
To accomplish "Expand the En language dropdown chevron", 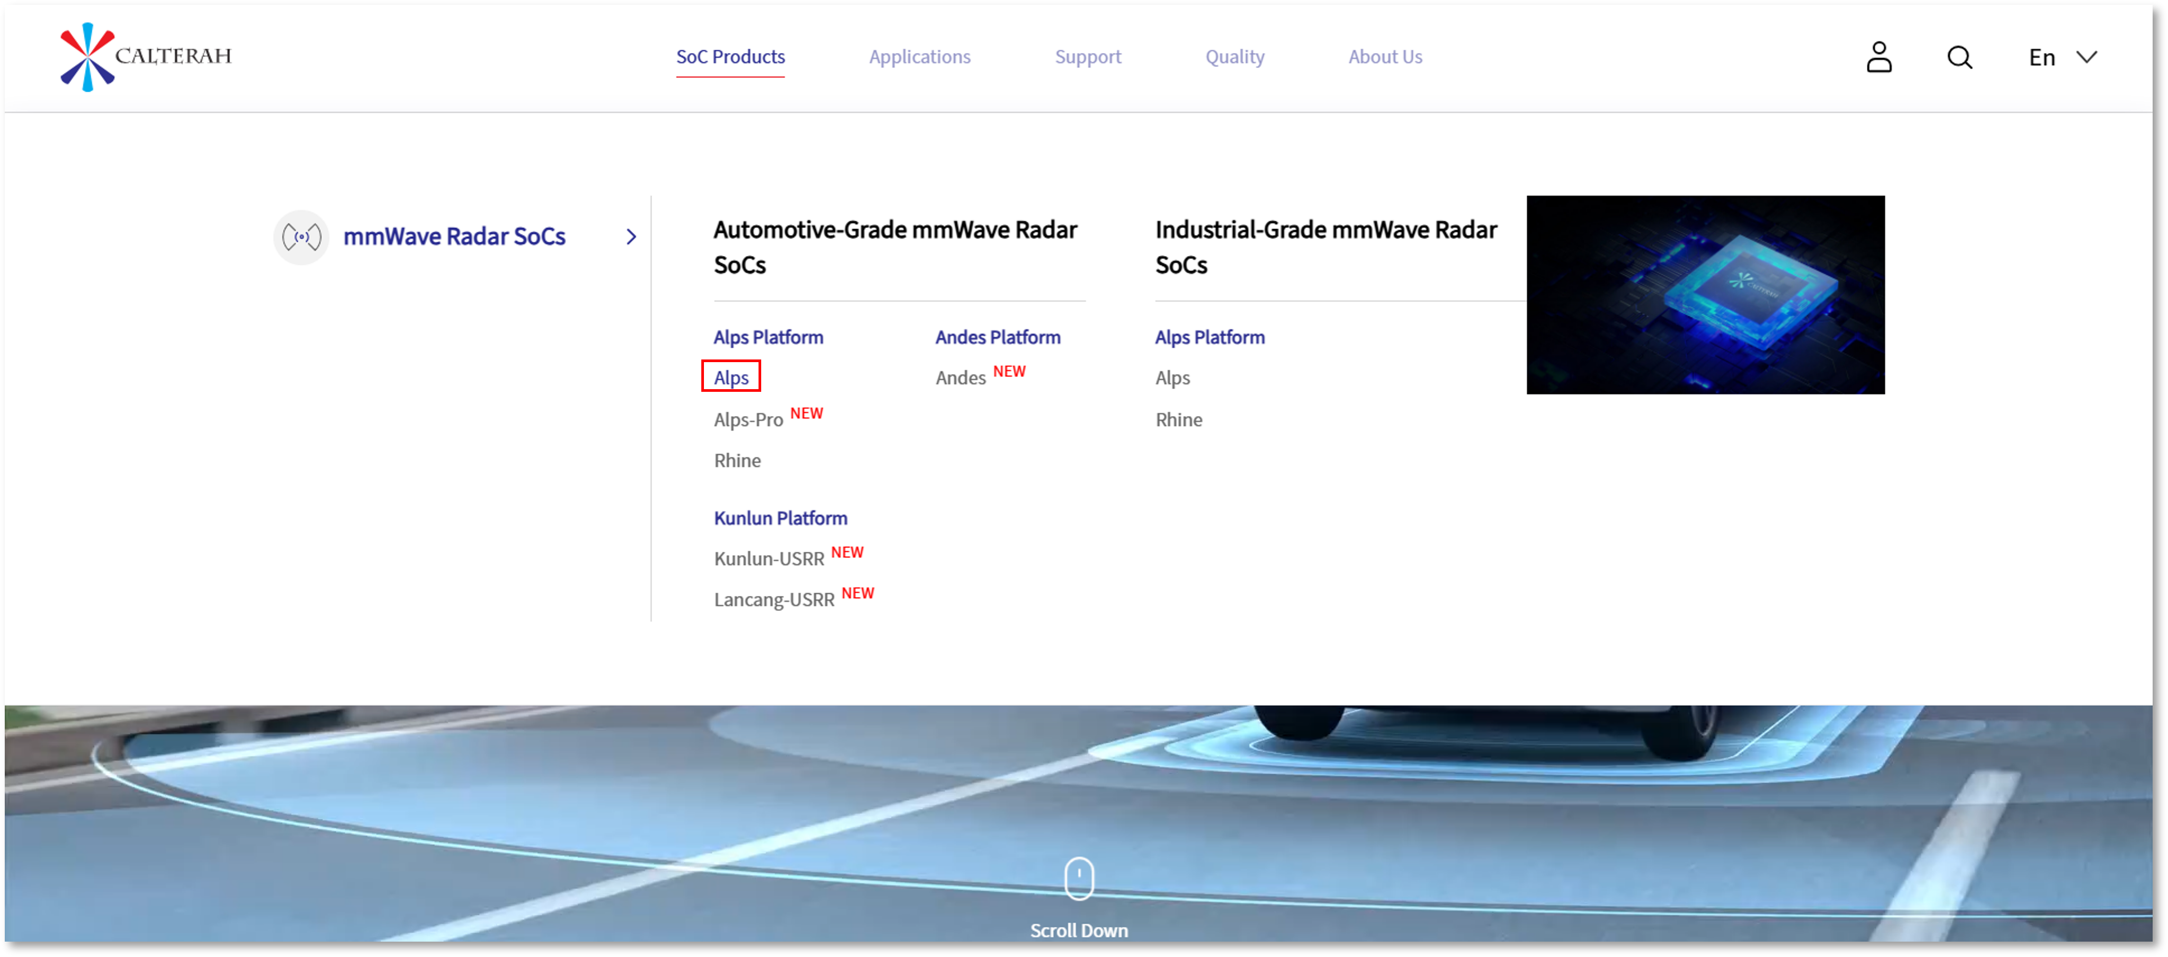I will (2085, 57).
